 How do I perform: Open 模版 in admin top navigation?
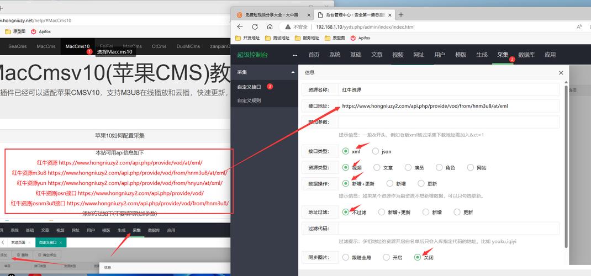(461, 55)
